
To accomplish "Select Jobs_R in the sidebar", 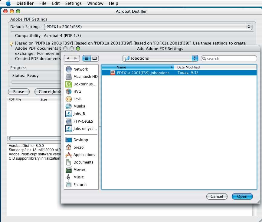I will click(x=81, y=114).
